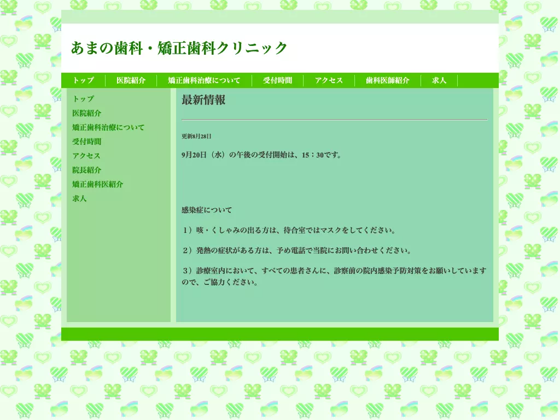Select 歯科医師紹介 in the navigation bar
This screenshot has width=560, height=420.
(x=388, y=80)
